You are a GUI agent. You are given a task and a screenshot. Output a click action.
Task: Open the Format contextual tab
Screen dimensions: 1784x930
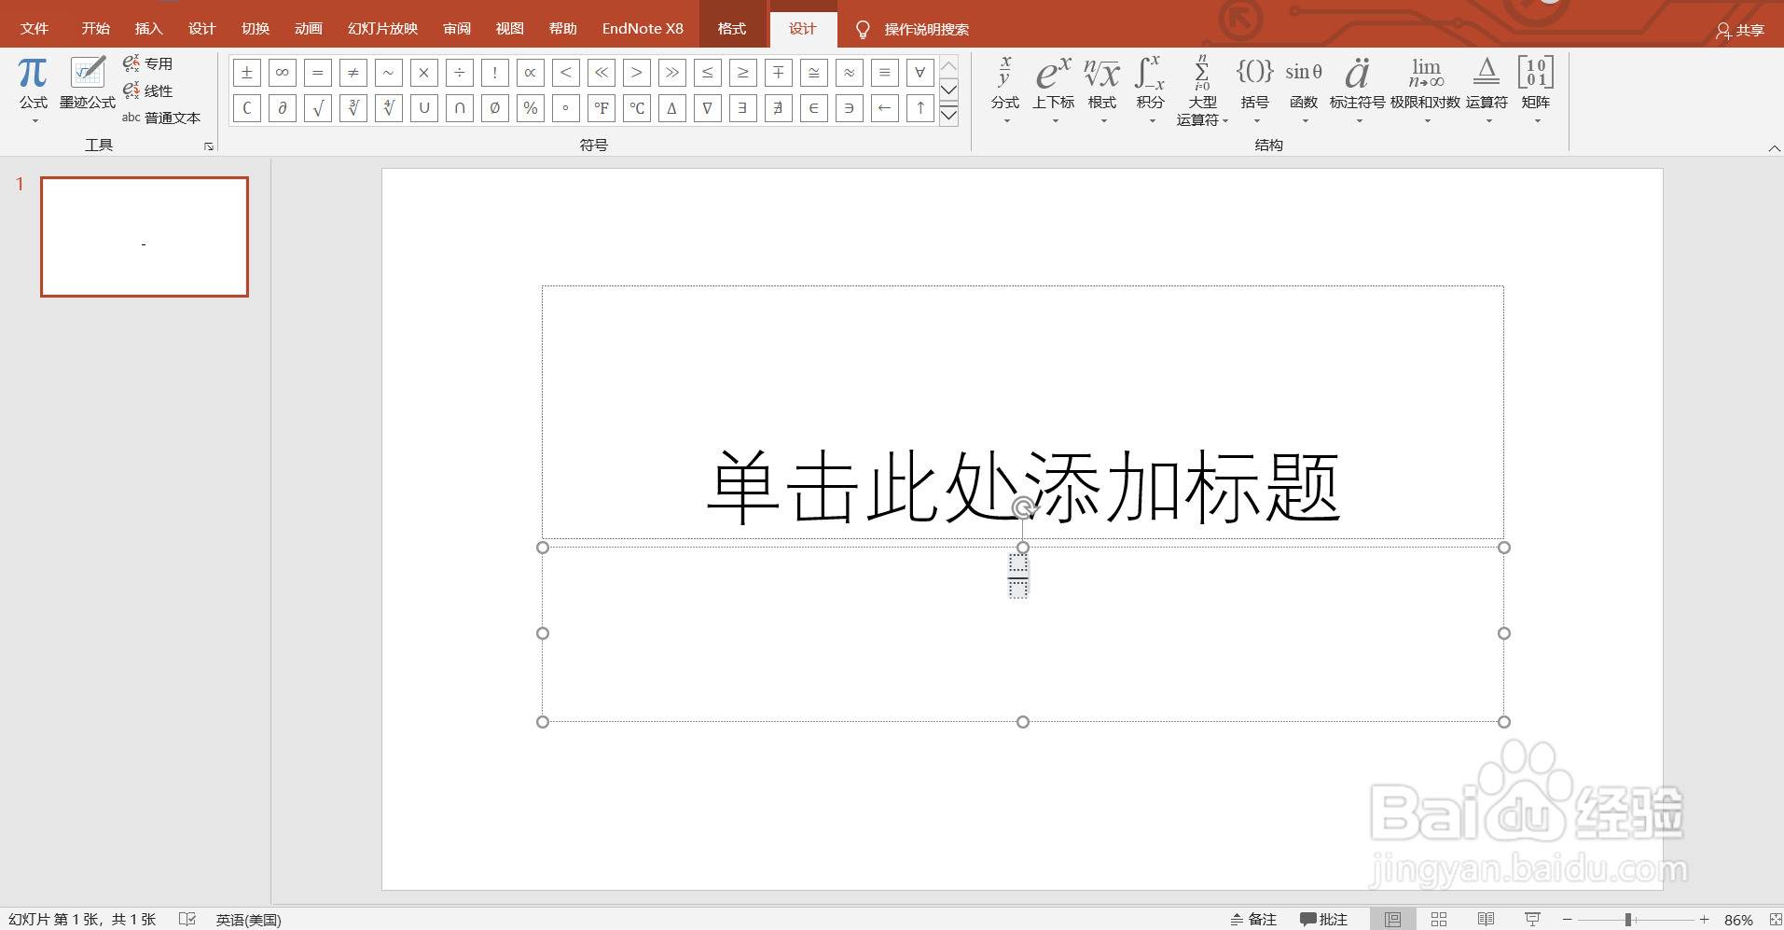(732, 29)
